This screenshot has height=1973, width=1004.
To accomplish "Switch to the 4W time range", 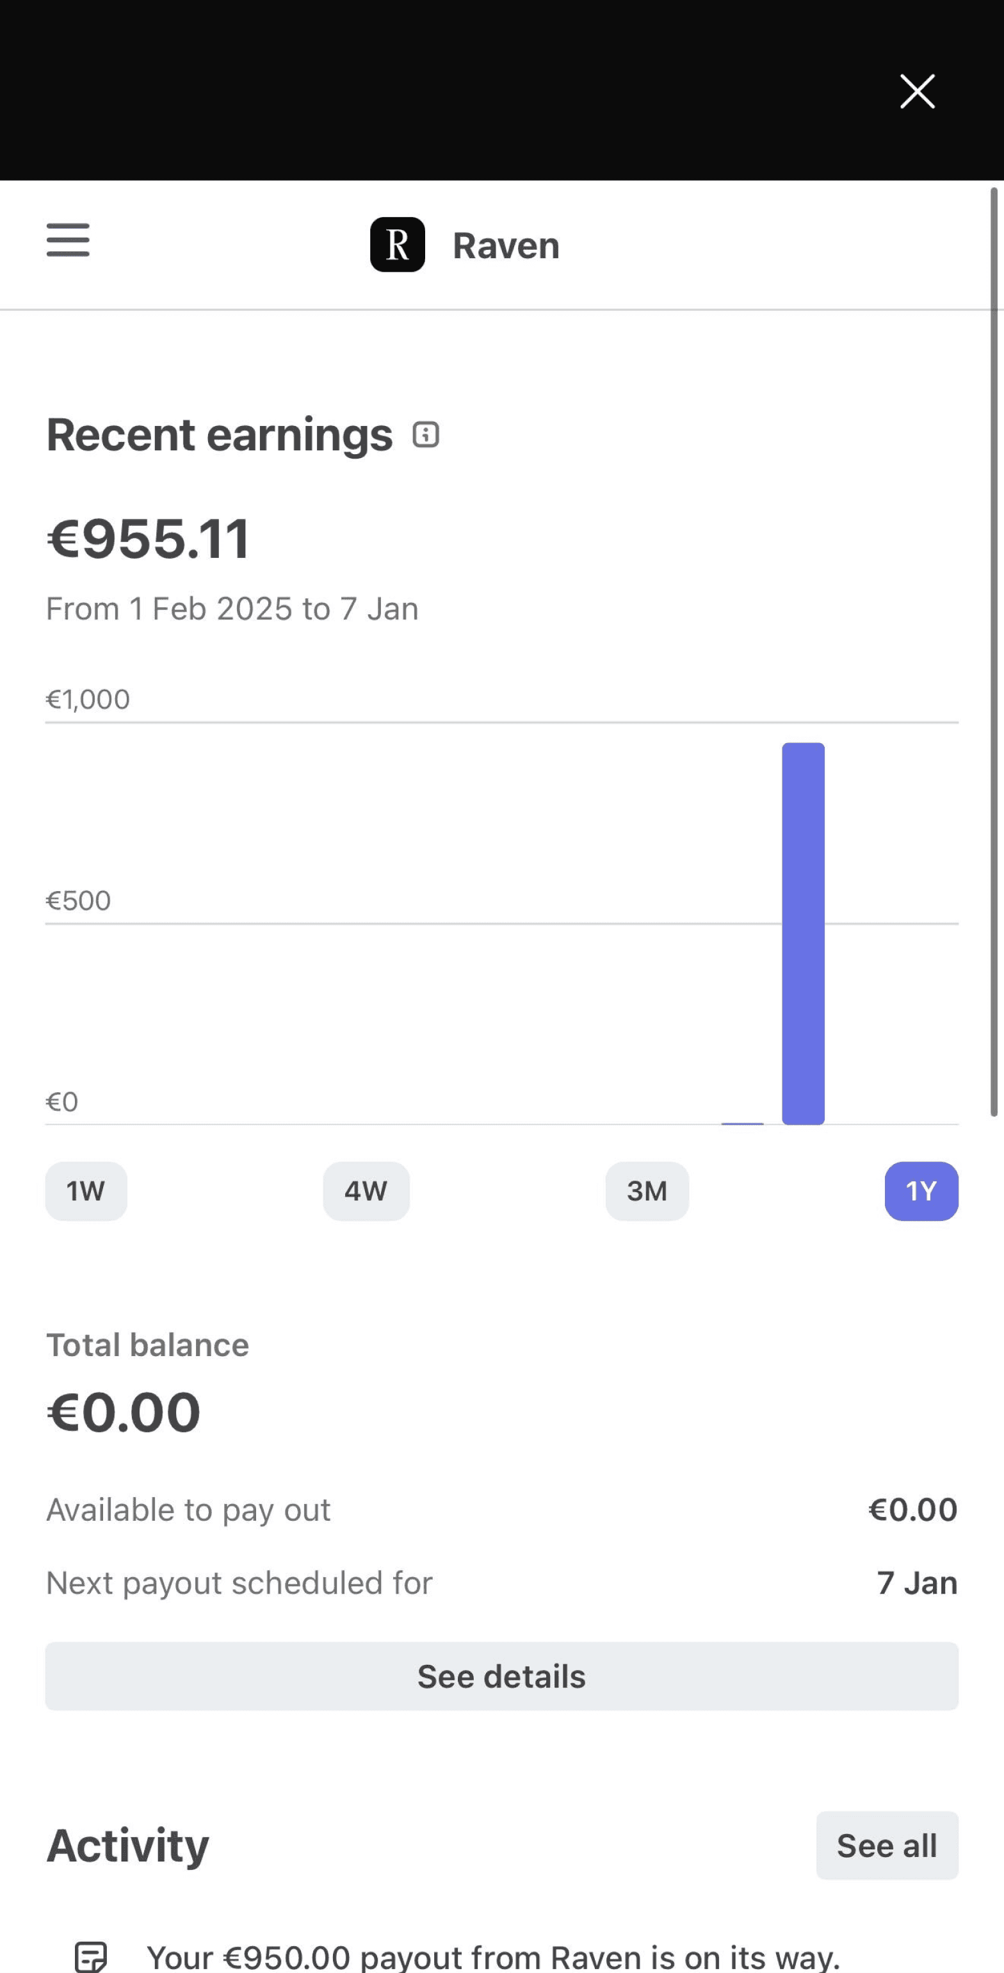I will [x=366, y=1191].
